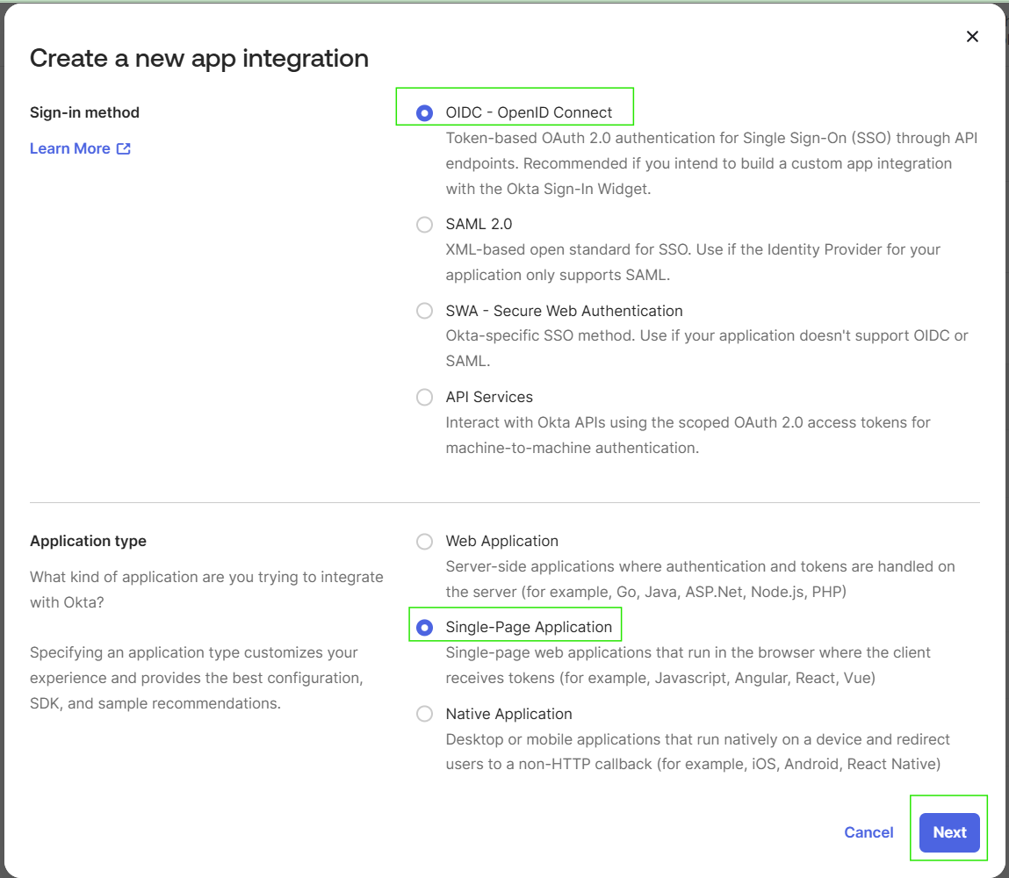Select the Web Application radio button
The height and width of the screenshot is (878, 1009).
[x=425, y=542]
